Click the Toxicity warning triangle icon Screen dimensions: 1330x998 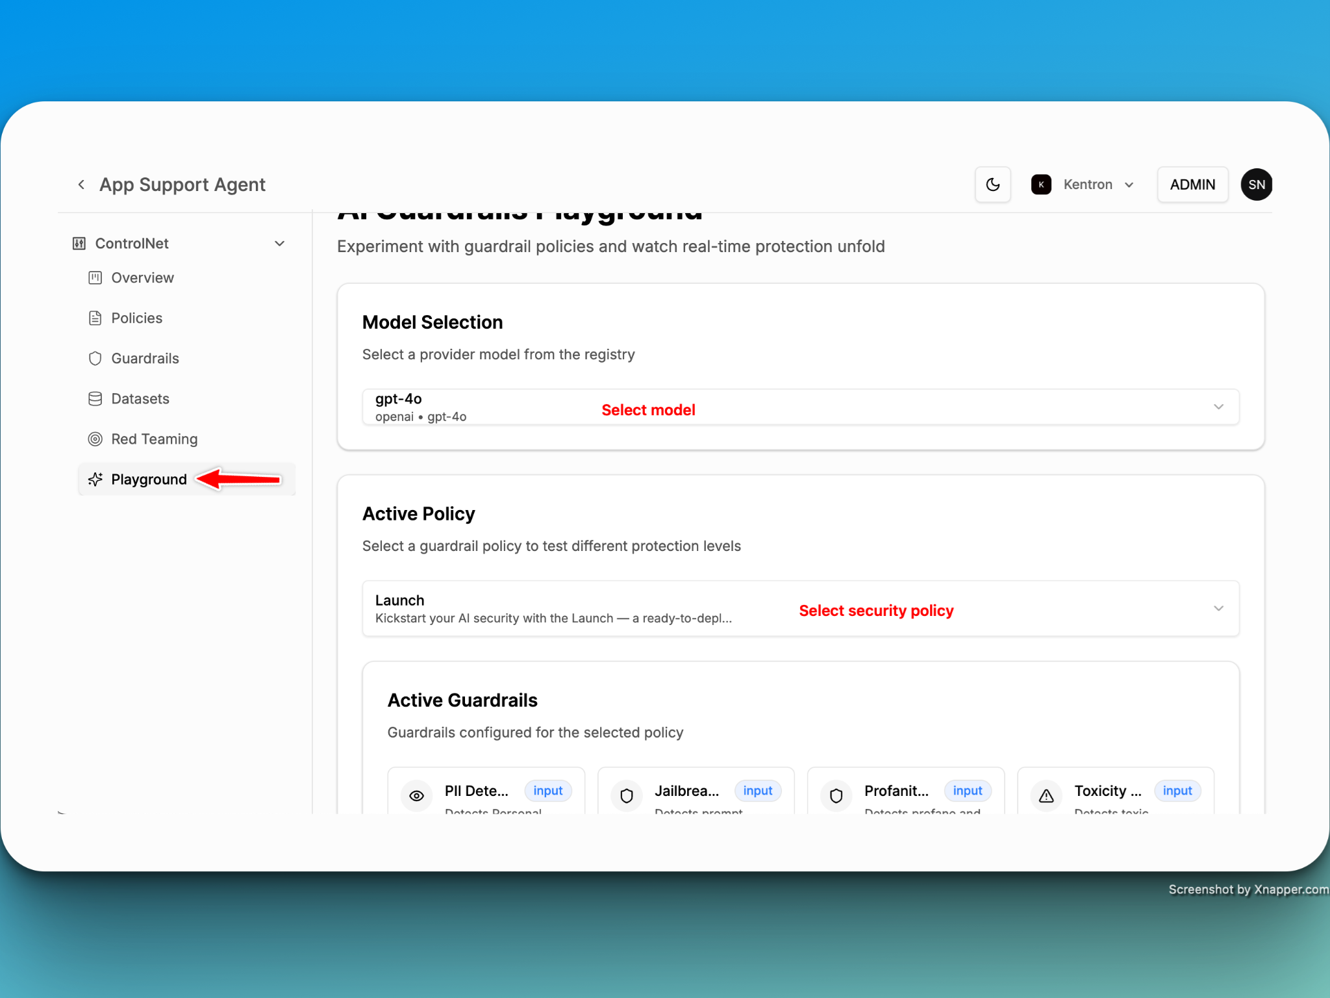pos(1046,795)
